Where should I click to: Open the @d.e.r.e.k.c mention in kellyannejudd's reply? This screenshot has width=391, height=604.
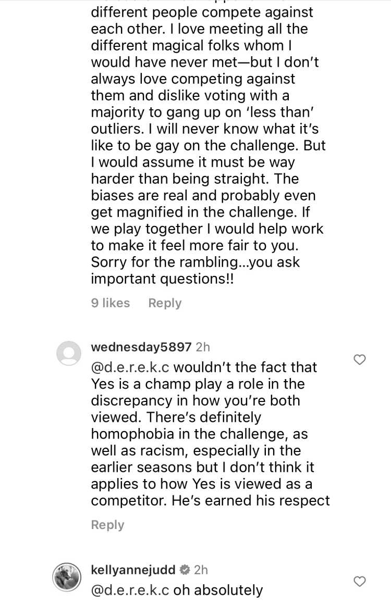pos(130,590)
